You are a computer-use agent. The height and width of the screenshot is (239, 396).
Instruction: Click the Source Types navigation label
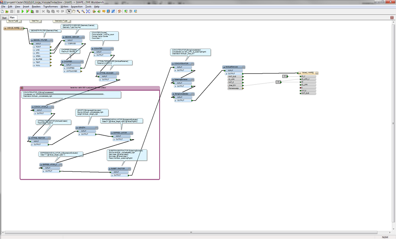click(13, 21)
